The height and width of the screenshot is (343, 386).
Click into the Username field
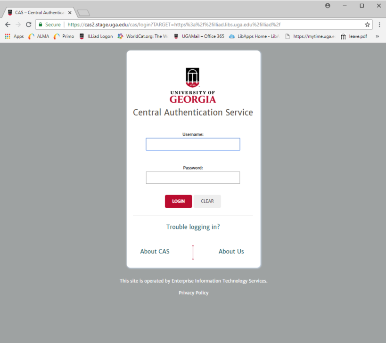(193, 144)
